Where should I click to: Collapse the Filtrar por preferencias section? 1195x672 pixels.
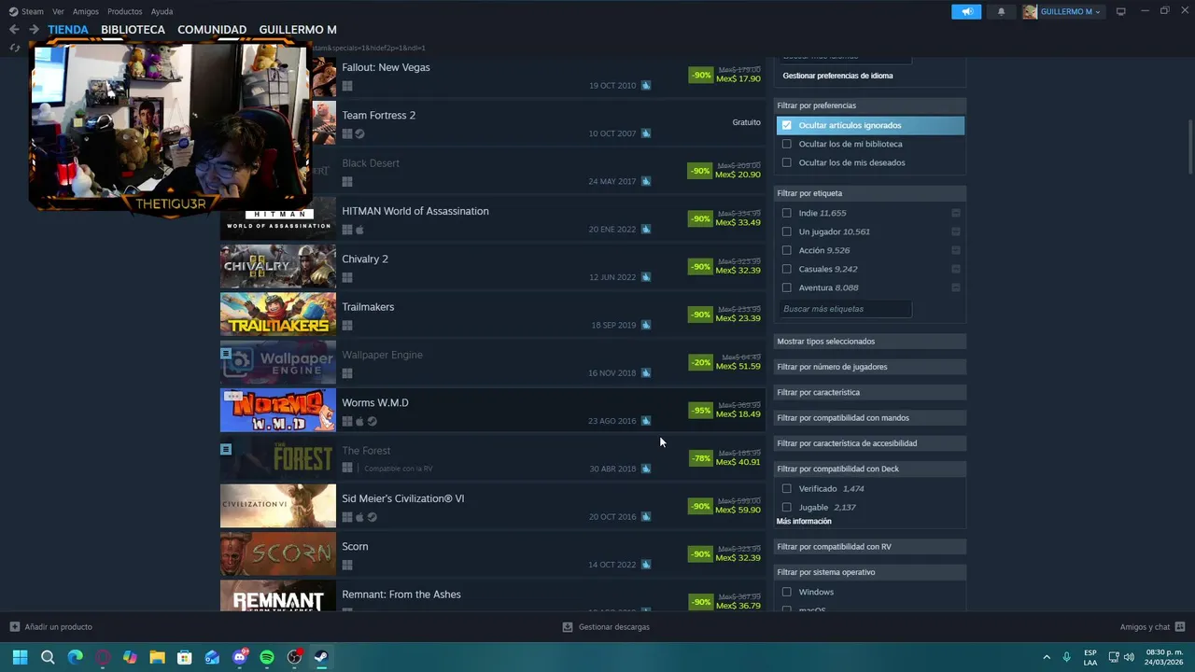point(870,105)
